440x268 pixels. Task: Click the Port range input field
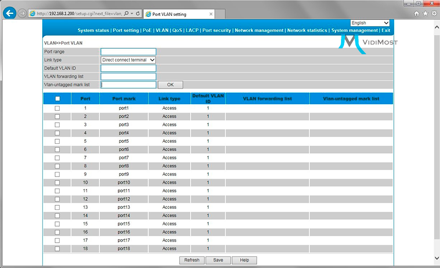(128, 52)
